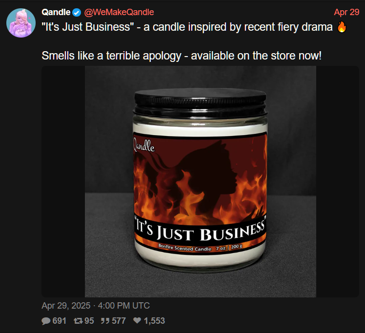
Task: Click the blue verified badge
Action: point(77,13)
